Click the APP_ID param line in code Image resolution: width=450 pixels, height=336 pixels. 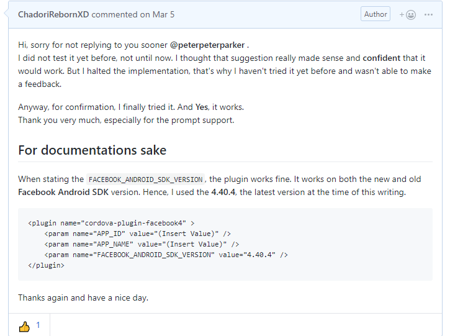pyautogui.click(x=137, y=234)
